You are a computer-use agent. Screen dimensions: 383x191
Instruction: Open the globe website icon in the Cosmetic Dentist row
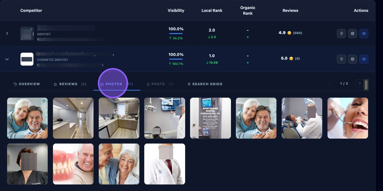[x=352, y=59]
